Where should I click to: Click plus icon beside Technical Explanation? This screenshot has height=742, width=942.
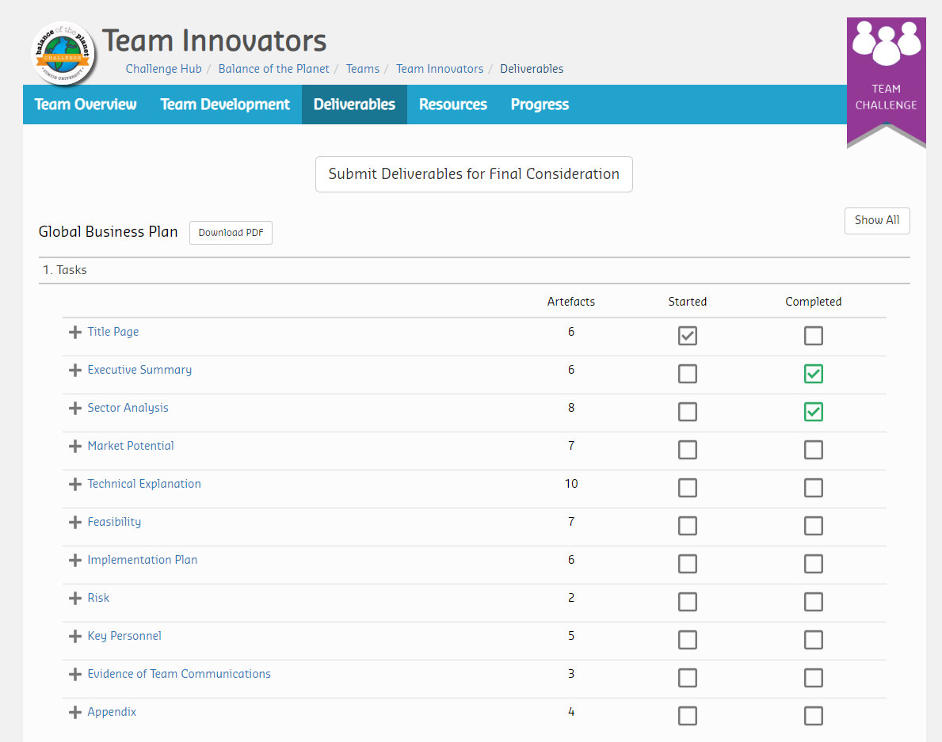[75, 485]
